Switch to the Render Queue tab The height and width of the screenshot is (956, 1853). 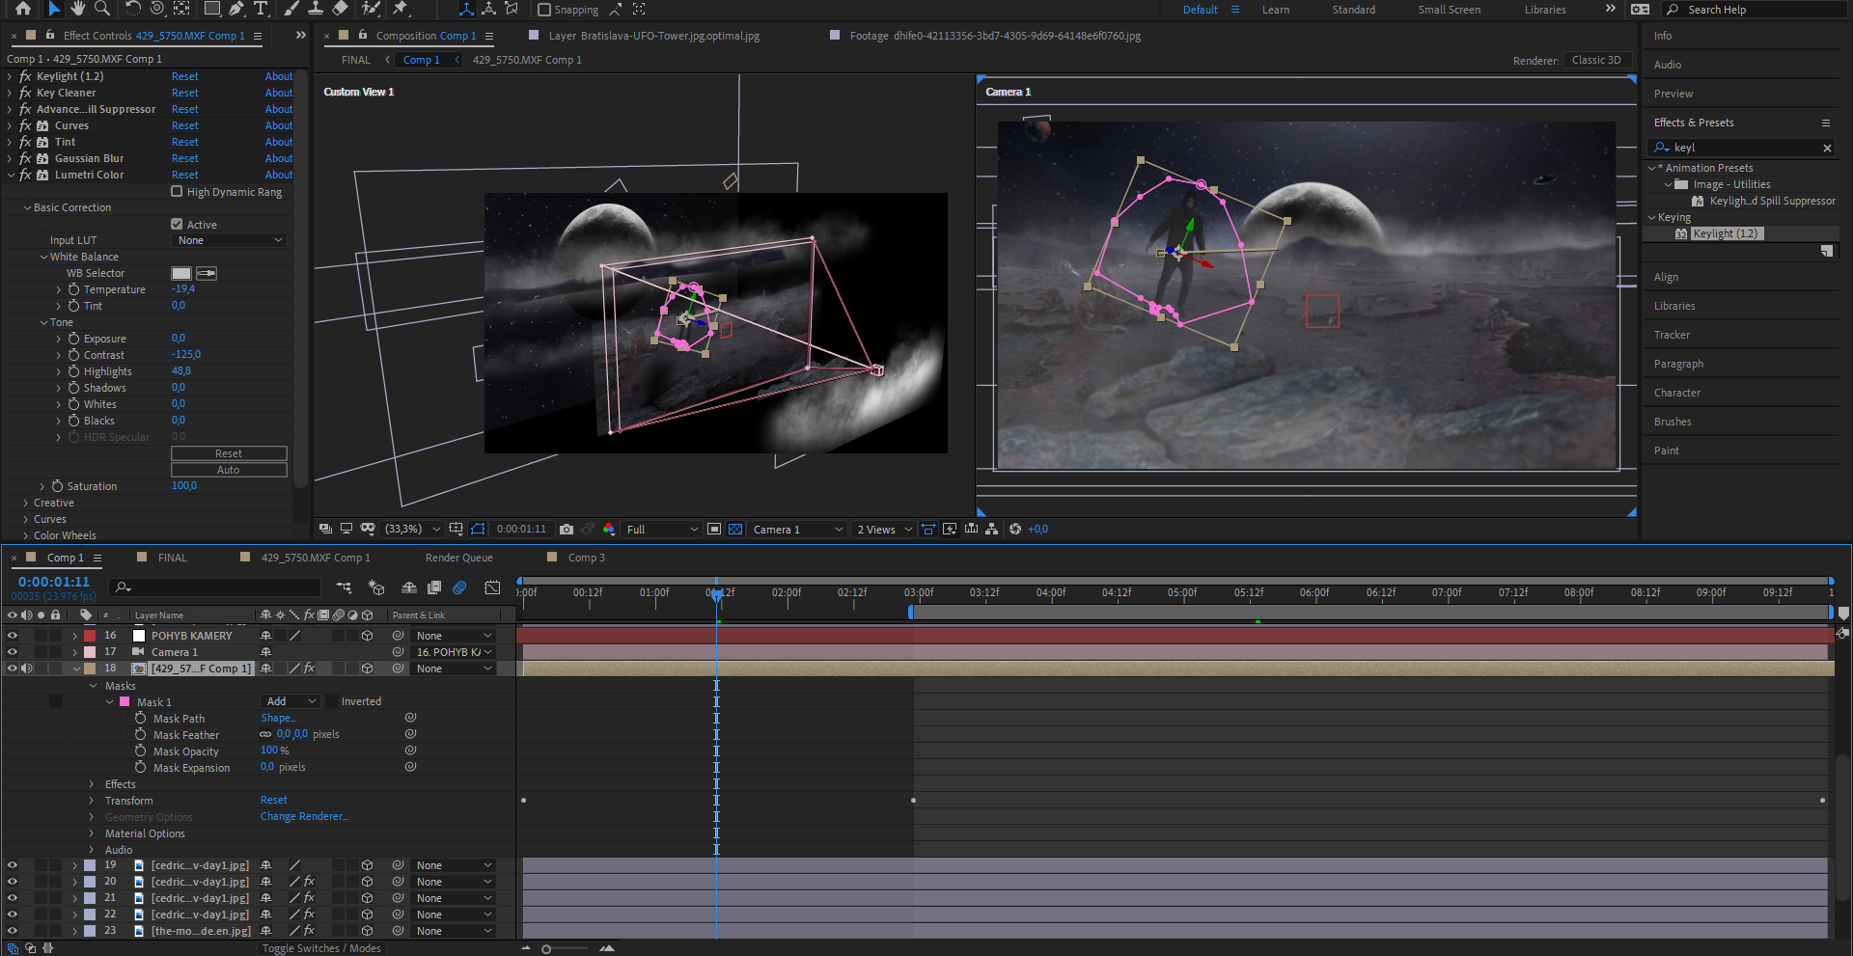click(458, 558)
